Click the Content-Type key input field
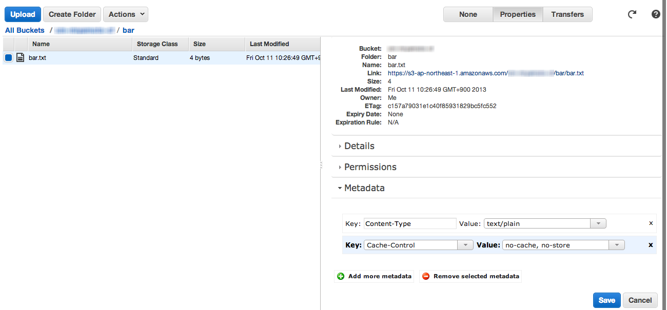Screen dimensions: 667x310 [409, 223]
